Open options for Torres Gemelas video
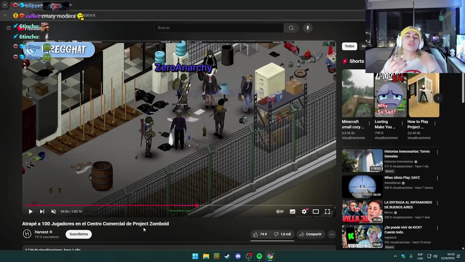The height and width of the screenshot is (262, 465). [x=437, y=152]
